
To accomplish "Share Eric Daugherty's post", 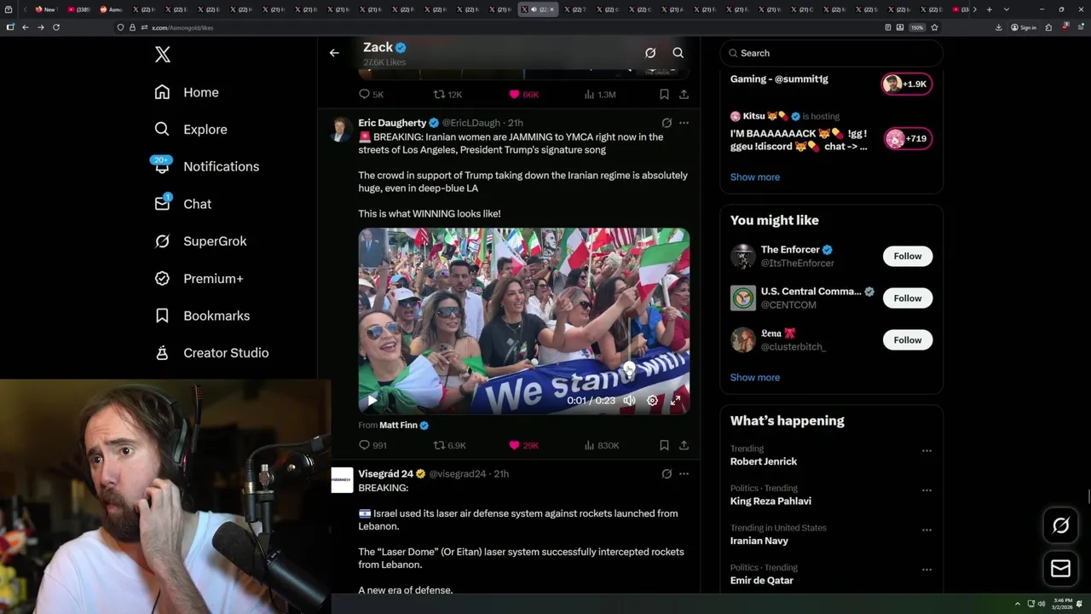I will click(x=684, y=445).
